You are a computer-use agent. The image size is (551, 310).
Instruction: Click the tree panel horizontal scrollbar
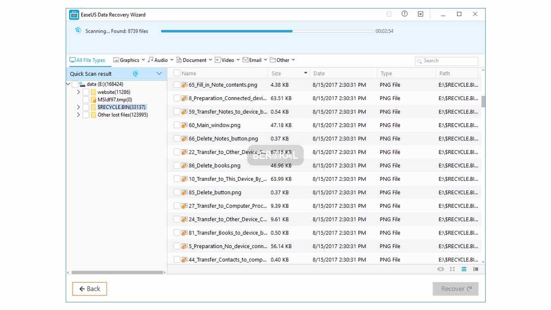tap(117, 273)
